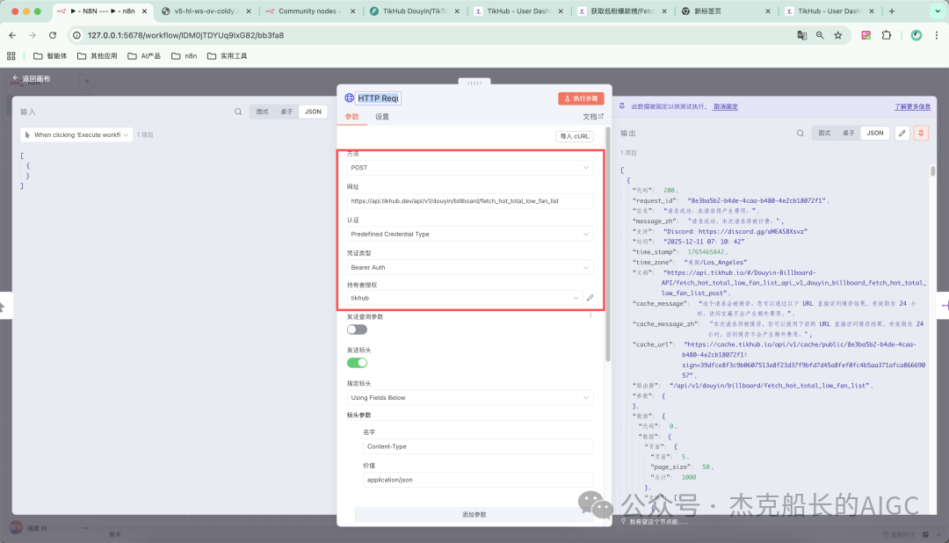Click the 网址 URL input field
Screen dimensions: 949x543
click(469, 201)
